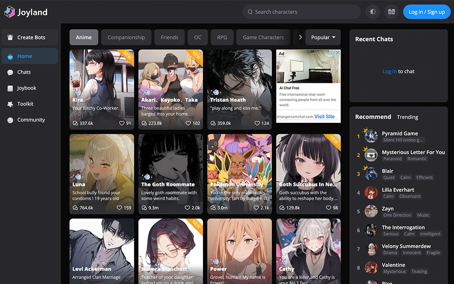
Task: Open Community in the sidebar
Action: click(x=30, y=120)
